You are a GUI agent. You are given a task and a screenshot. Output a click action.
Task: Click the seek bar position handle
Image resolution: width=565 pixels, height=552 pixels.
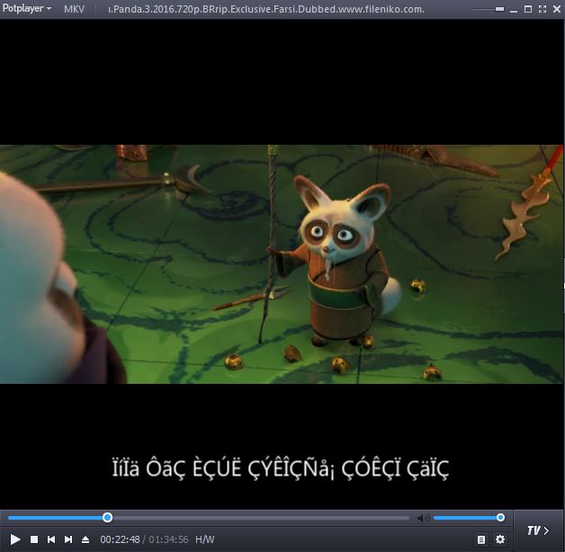tap(107, 518)
